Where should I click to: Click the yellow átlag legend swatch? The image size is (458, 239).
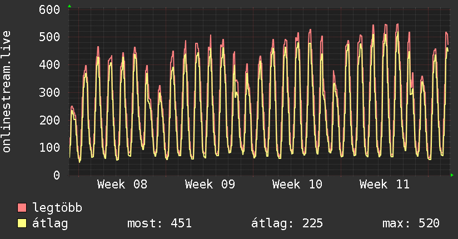[22, 223]
